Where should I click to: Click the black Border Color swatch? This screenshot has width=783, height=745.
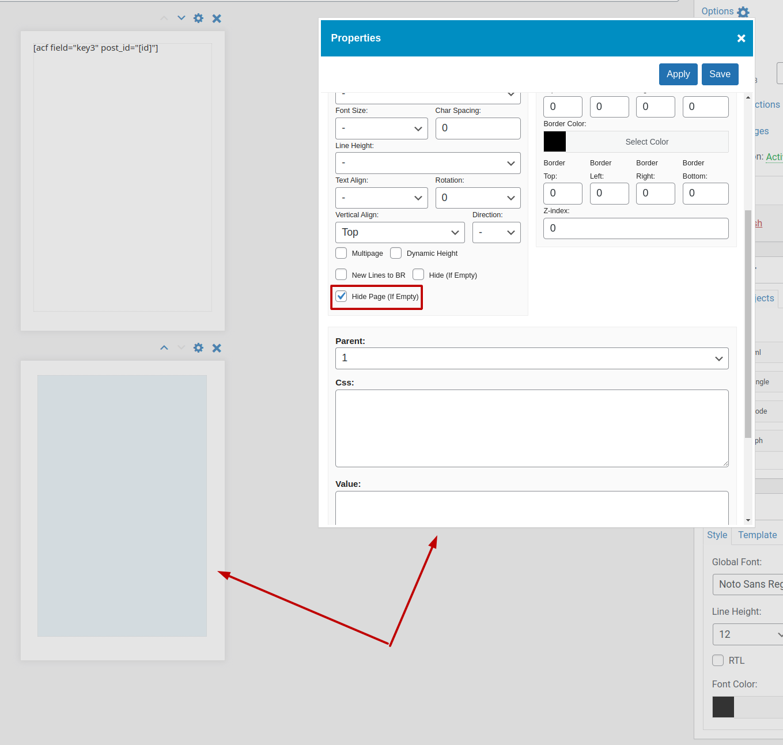pos(555,142)
